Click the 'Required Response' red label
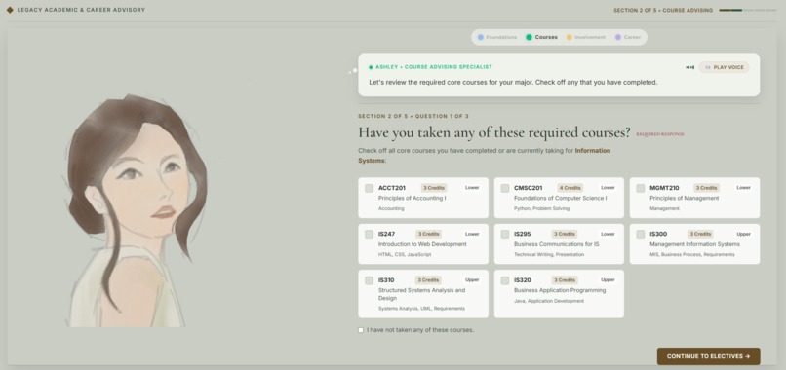 click(659, 134)
